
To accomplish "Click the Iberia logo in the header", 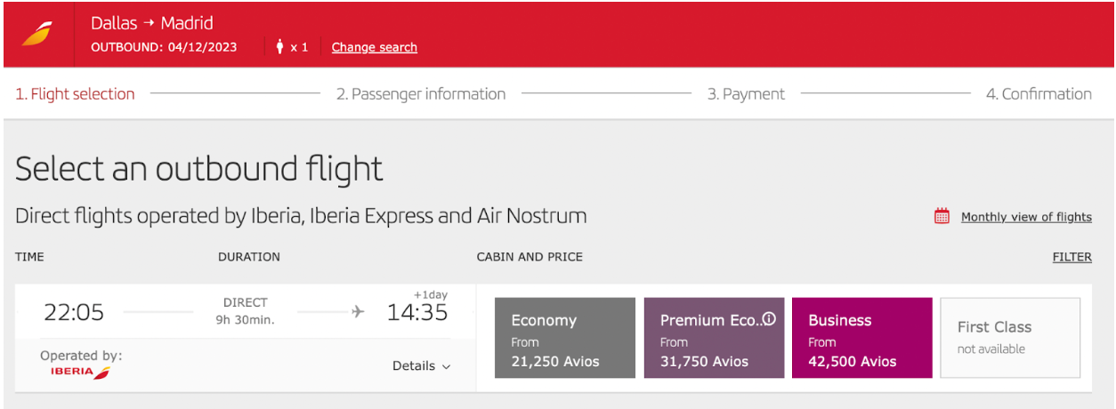I will [x=38, y=34].
